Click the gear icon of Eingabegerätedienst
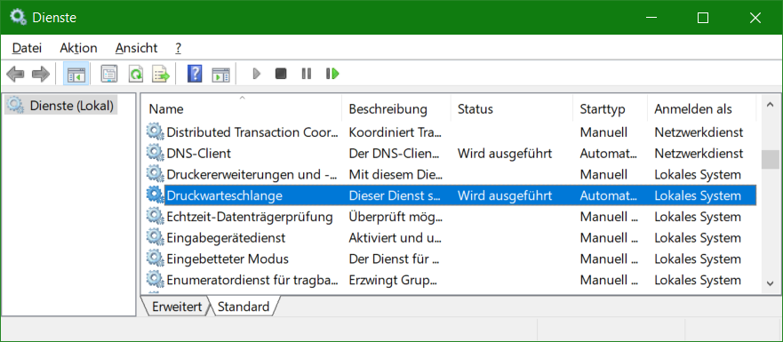 [156, 238]
